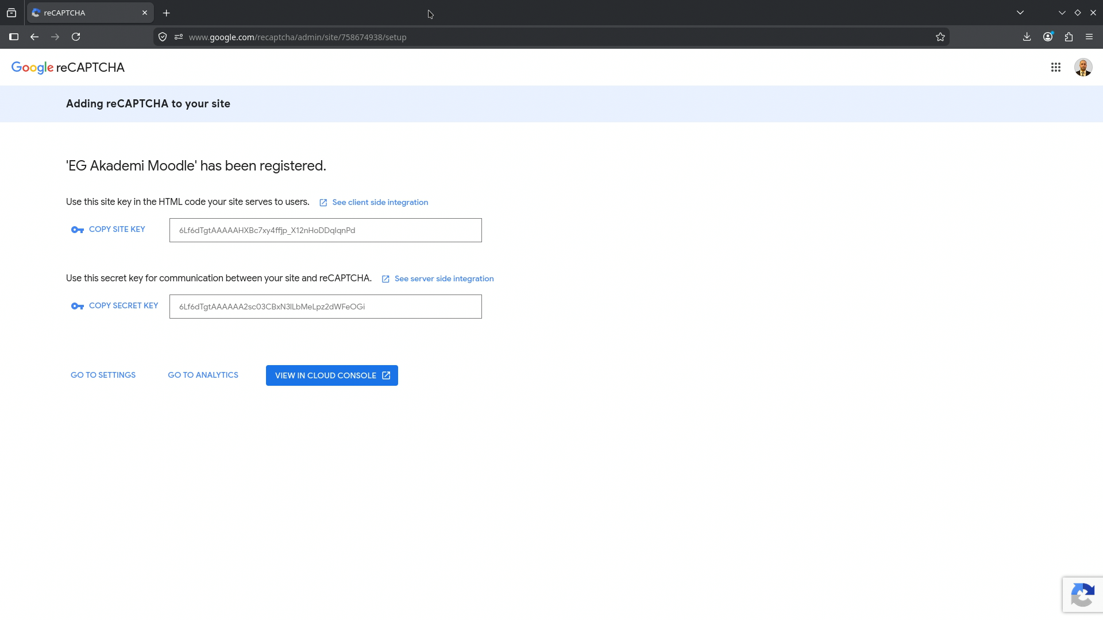Go forward in browser history
The height and width of the screenshot is (620, 1103).
(55, 37)
